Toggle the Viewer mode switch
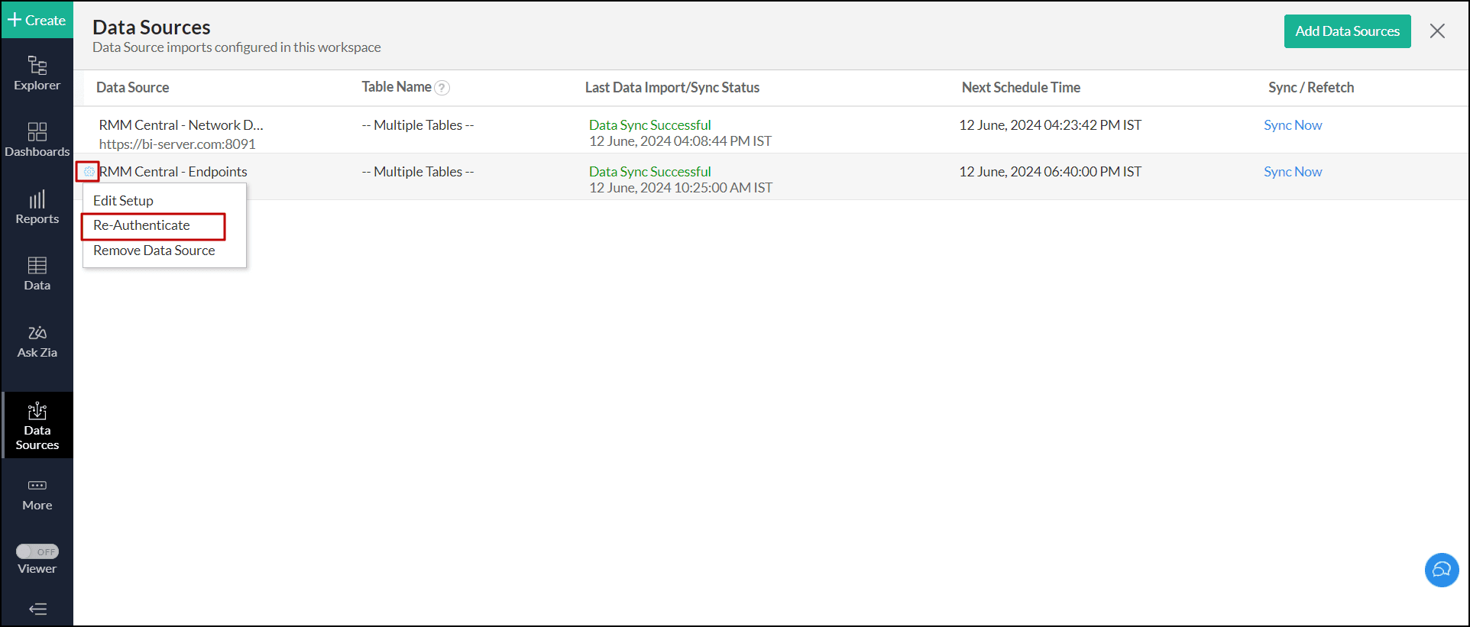 (37, 551)
